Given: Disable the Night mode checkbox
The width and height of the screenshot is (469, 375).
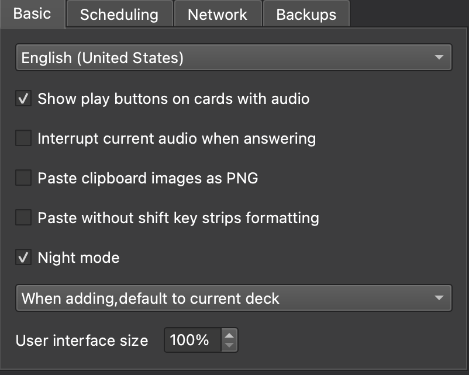Looking at the screenshot, I should pos(23,257).
